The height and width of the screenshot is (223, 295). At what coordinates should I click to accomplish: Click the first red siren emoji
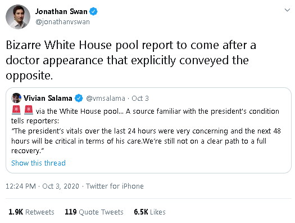[x=16, y=110]
